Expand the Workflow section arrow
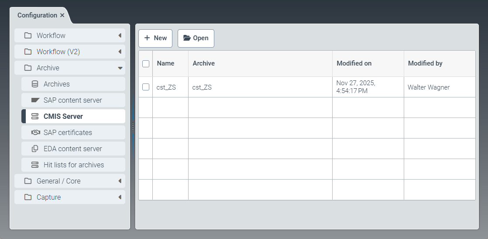488x239 pixels. [x=120, y=35]
